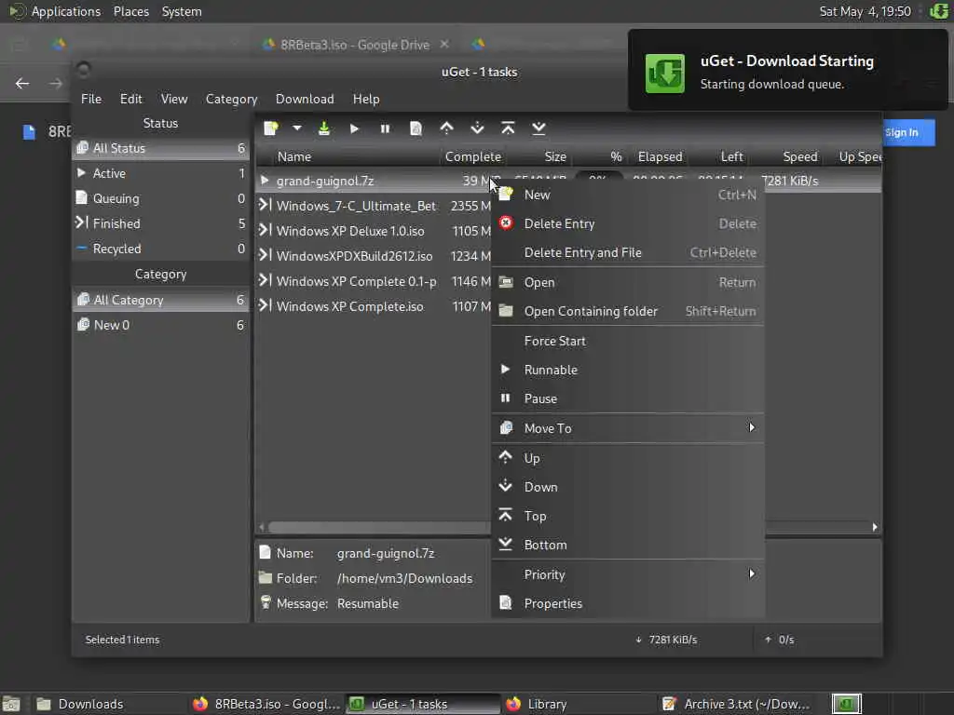Click the browser Back arrow
Viewport: 954px width, 715px height.
point(22,83)
